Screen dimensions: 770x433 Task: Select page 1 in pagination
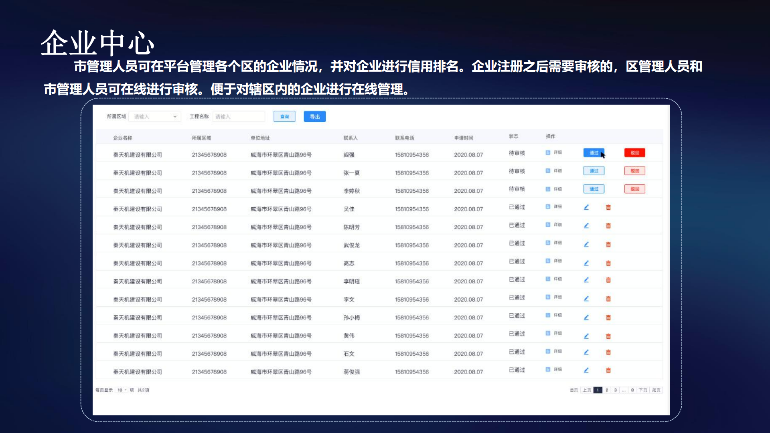(x=598, y=390)
